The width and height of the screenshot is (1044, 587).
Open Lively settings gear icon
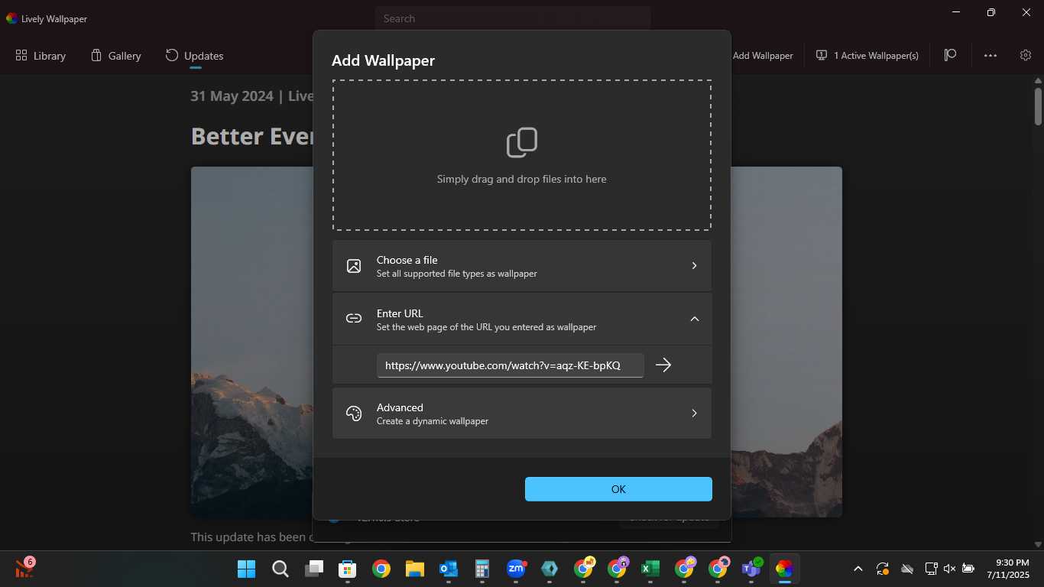1026,55
